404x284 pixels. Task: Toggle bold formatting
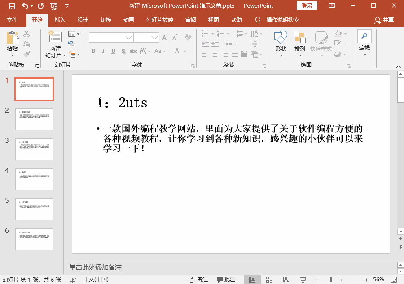(x=93, y=51)
